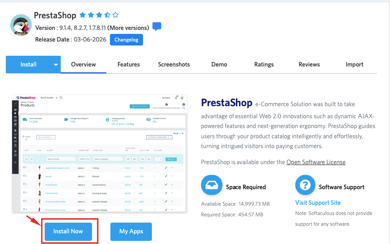The image size is (390, 244).
Task: Select the second rating star
Action: 91,15
